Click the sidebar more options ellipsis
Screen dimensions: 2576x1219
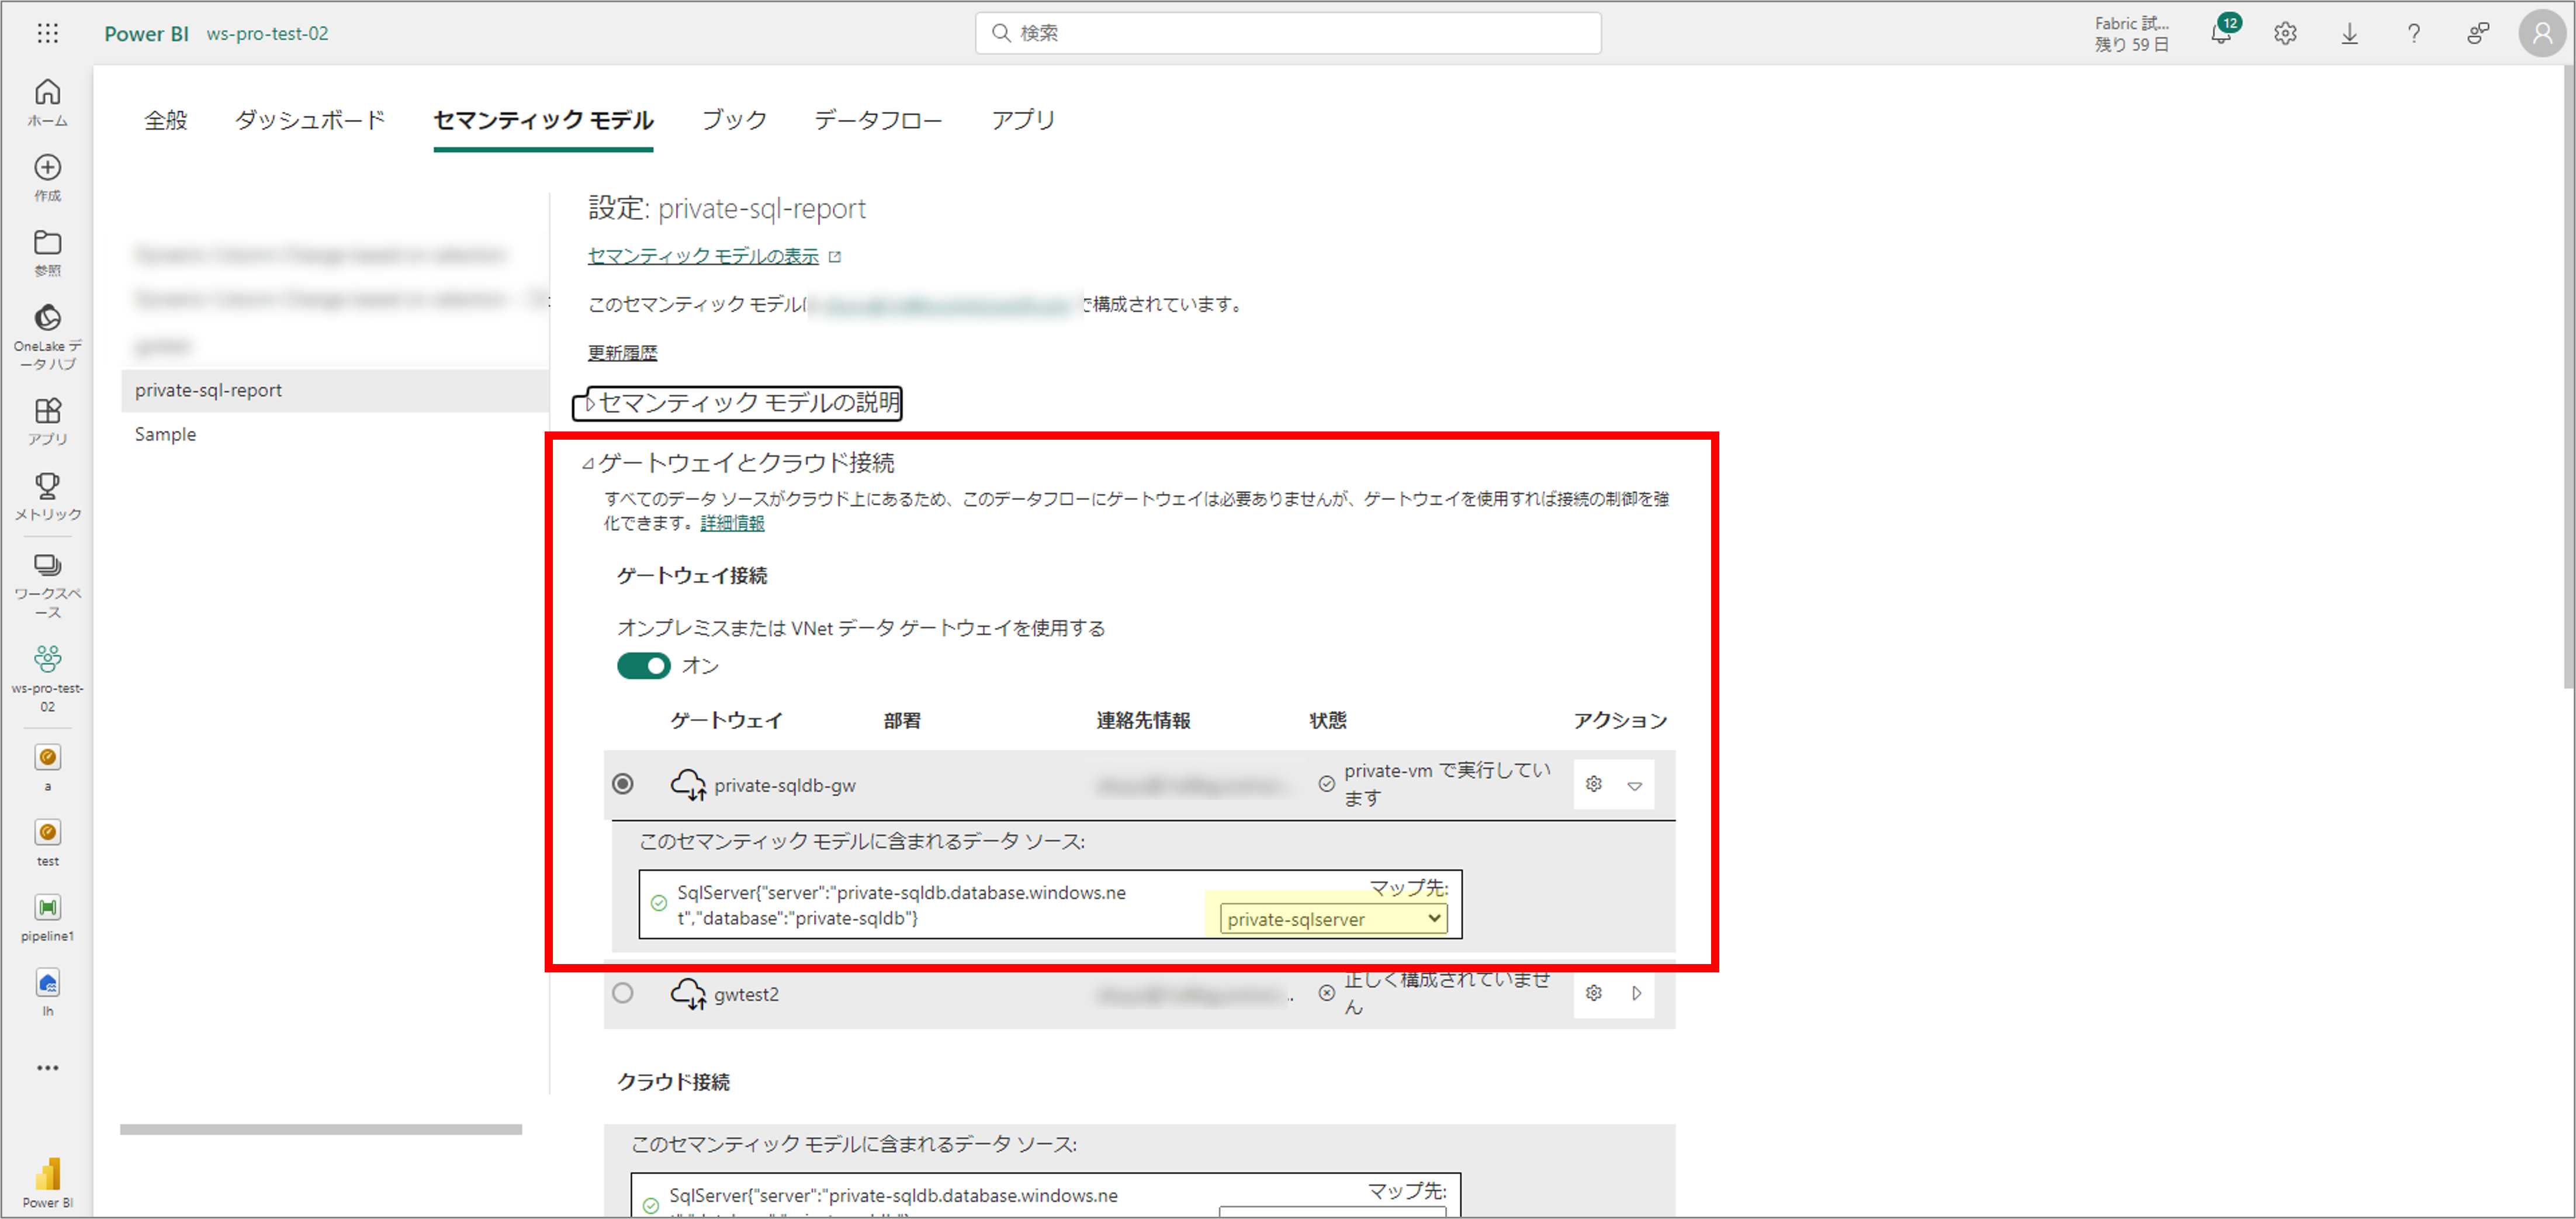47,1068
